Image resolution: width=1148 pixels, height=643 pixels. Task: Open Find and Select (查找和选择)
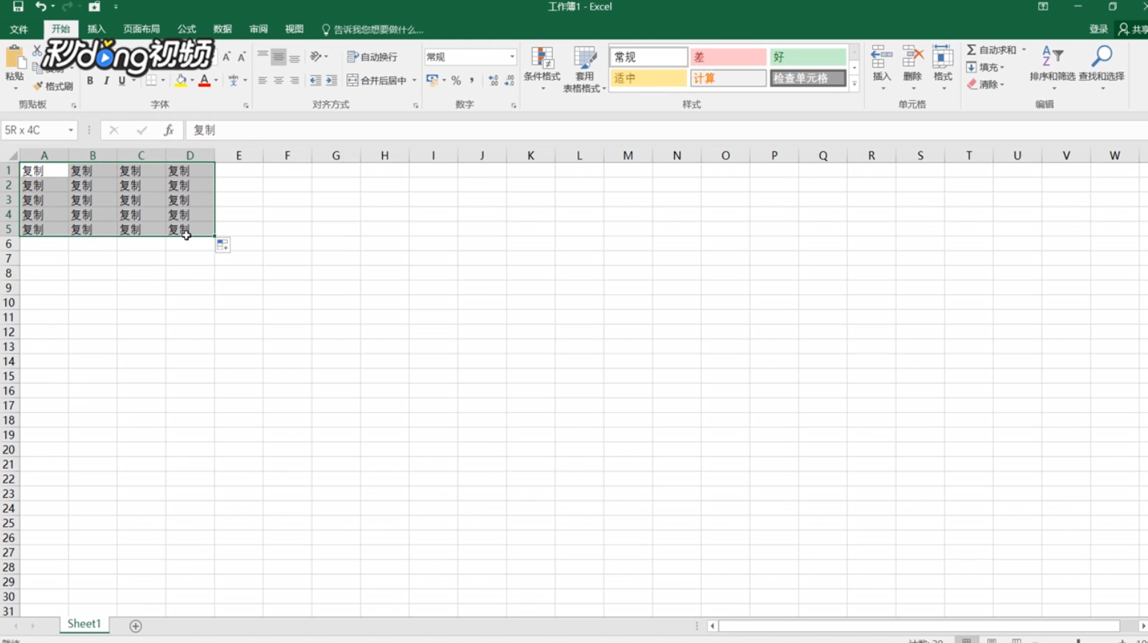(x=1101, y=68)
